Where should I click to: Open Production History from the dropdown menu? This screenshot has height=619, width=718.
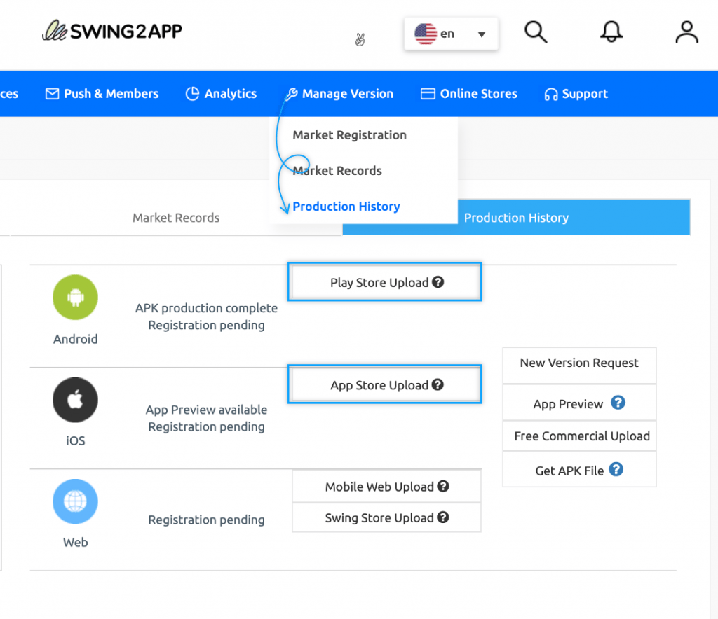click(x=346, y=206)
